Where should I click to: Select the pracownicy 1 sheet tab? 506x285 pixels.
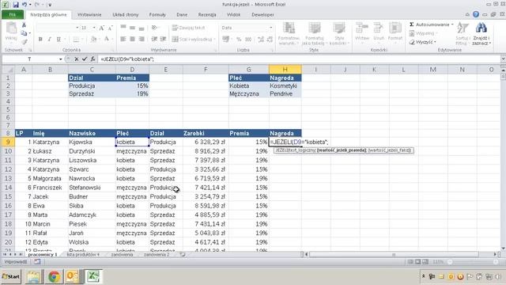(x=43, y=255)
